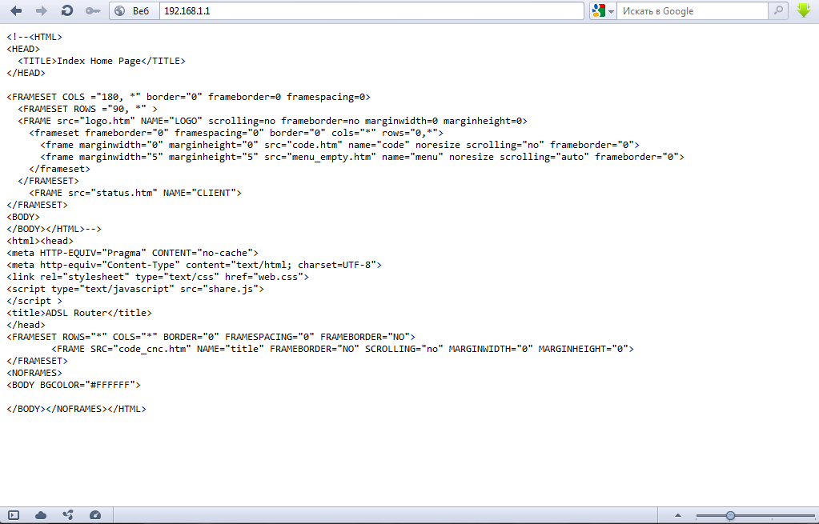Click the "code_cnc.htm" text in source
The height and width of the screenshot is (524, 819).
[x=151, y=349]
